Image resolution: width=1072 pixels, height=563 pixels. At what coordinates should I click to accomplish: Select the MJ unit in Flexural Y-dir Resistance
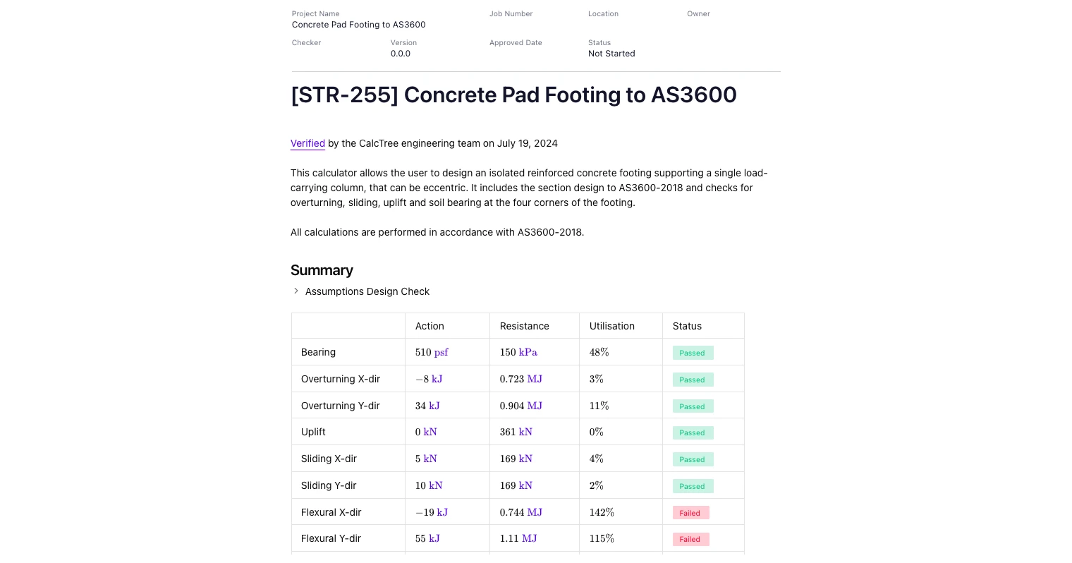pos(530,538)
